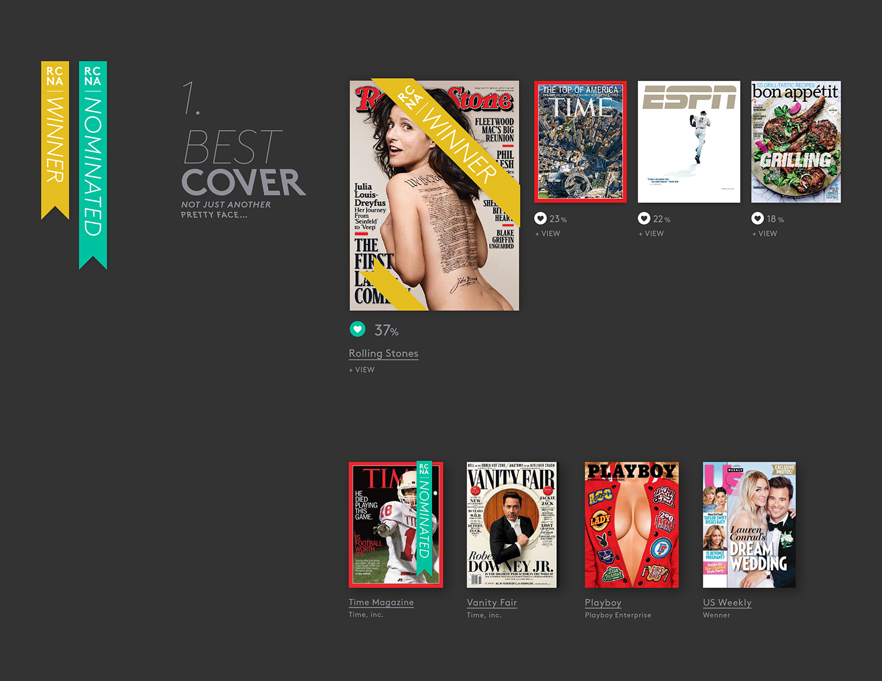Screen dimensions: 882x681
Task: Select the ESPN magazine cover
Action: [x=689, y=142]
